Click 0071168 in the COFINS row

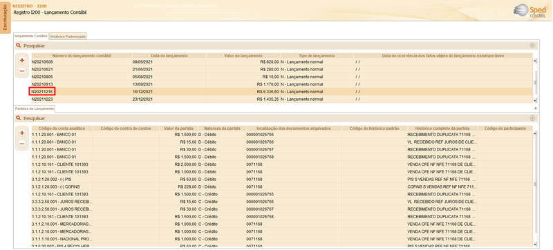[254, 186]
